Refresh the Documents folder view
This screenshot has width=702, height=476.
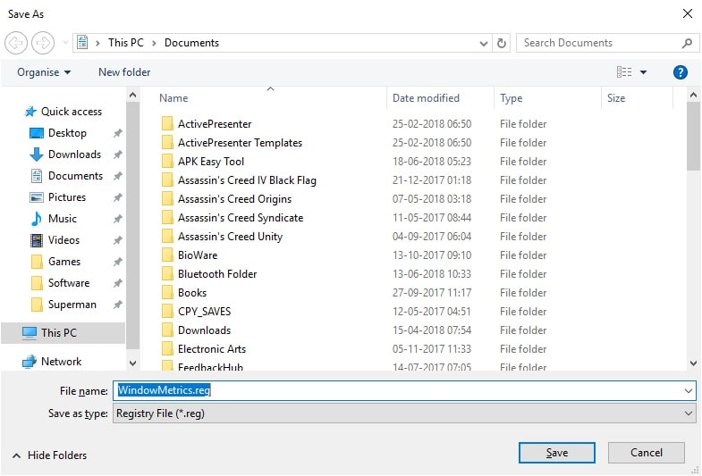coord(502,43)
